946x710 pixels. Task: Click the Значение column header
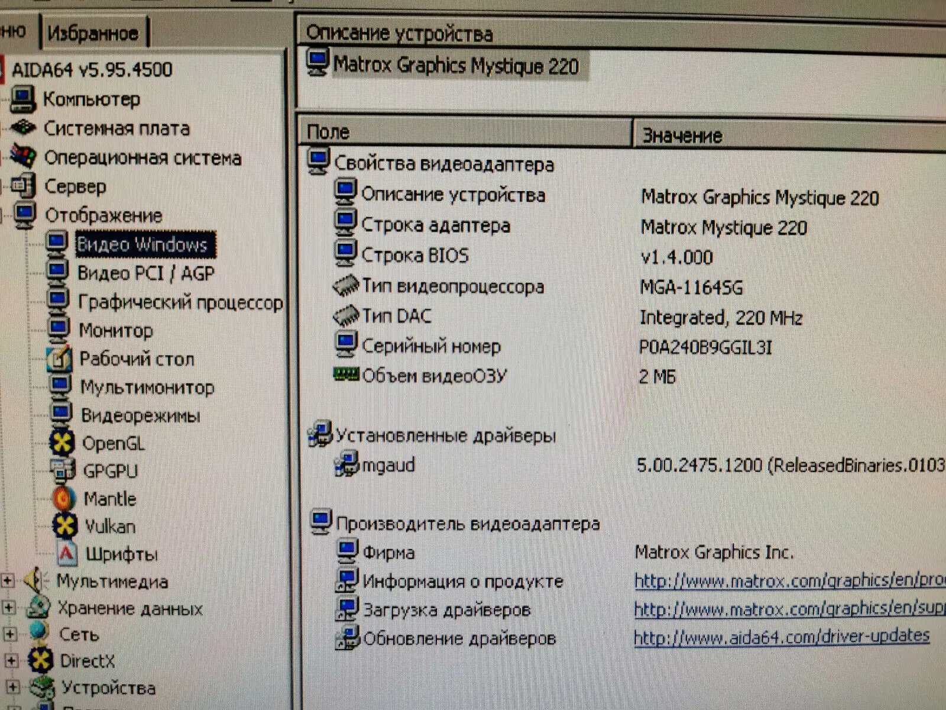coord(790,135)
